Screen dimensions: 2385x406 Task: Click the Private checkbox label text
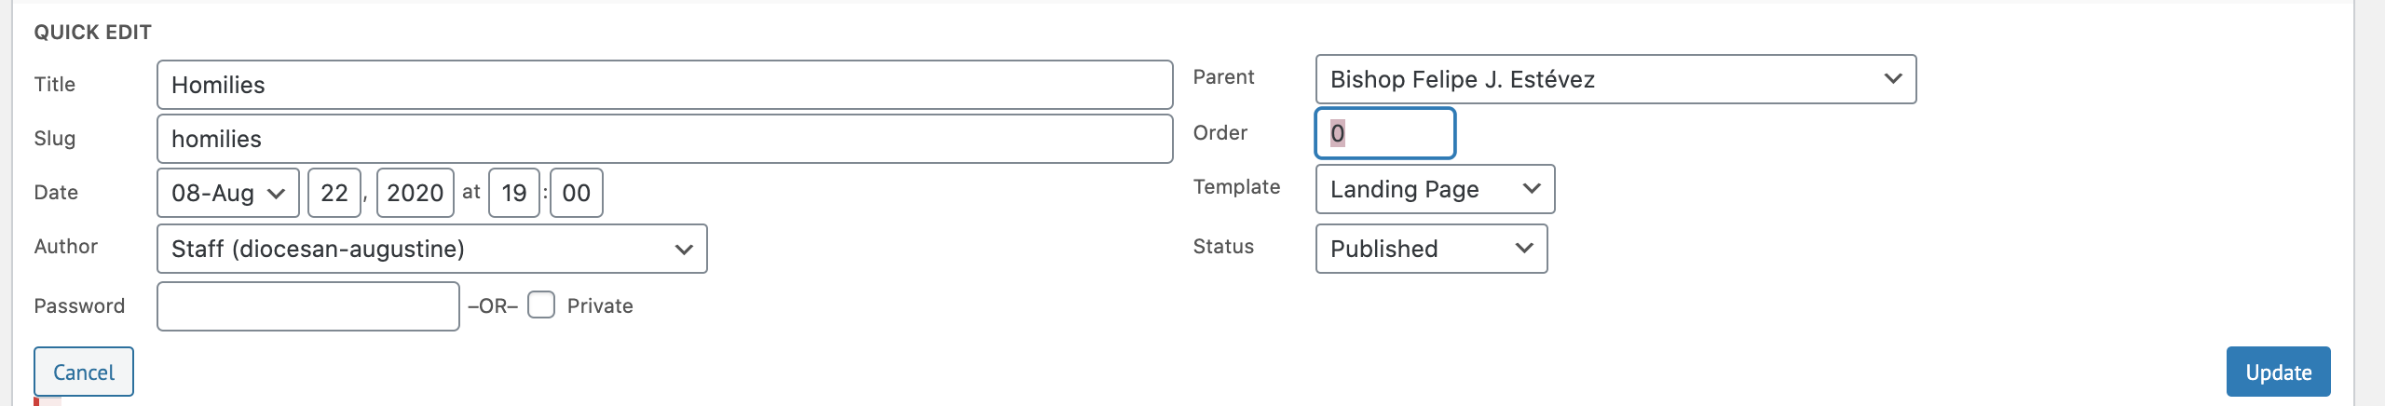tap(599, 305)
